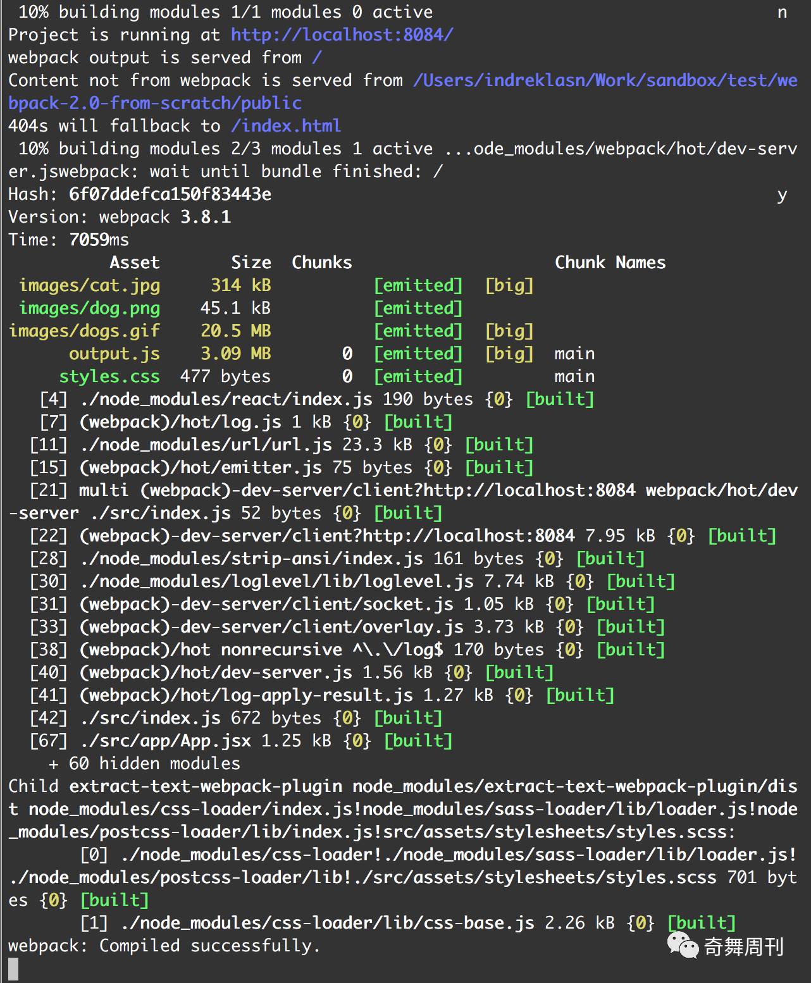Click the (webpack)/hot/dev-server.js module [40] line
Viewport: 811px width, 983px height.
click(292, 672)
